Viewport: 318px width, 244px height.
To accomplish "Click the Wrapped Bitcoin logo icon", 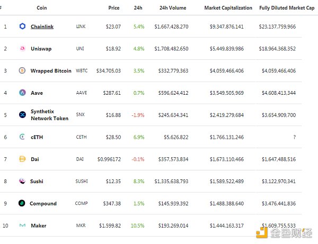I will [x=22, y=70].
